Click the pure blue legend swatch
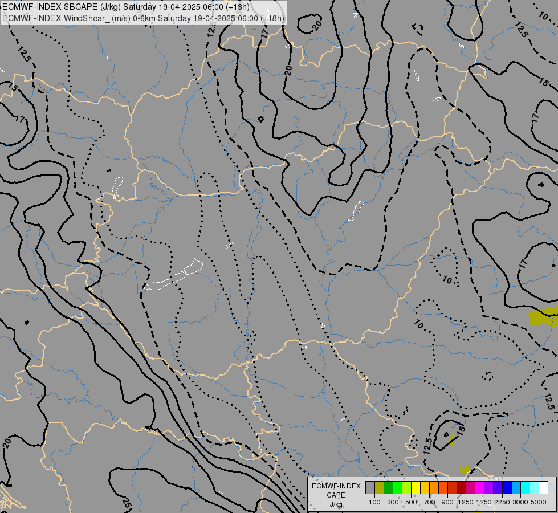This screenshot has height=513, width=558. pos(507,487)
